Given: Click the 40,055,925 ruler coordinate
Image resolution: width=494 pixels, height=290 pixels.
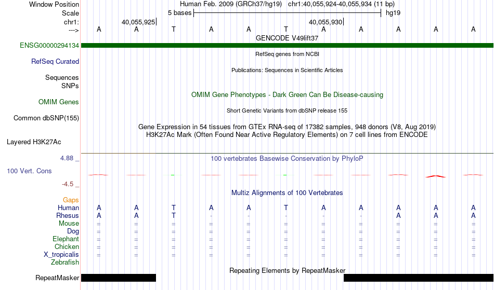Looking at the screenshot, I should click(x=138, y=22).
